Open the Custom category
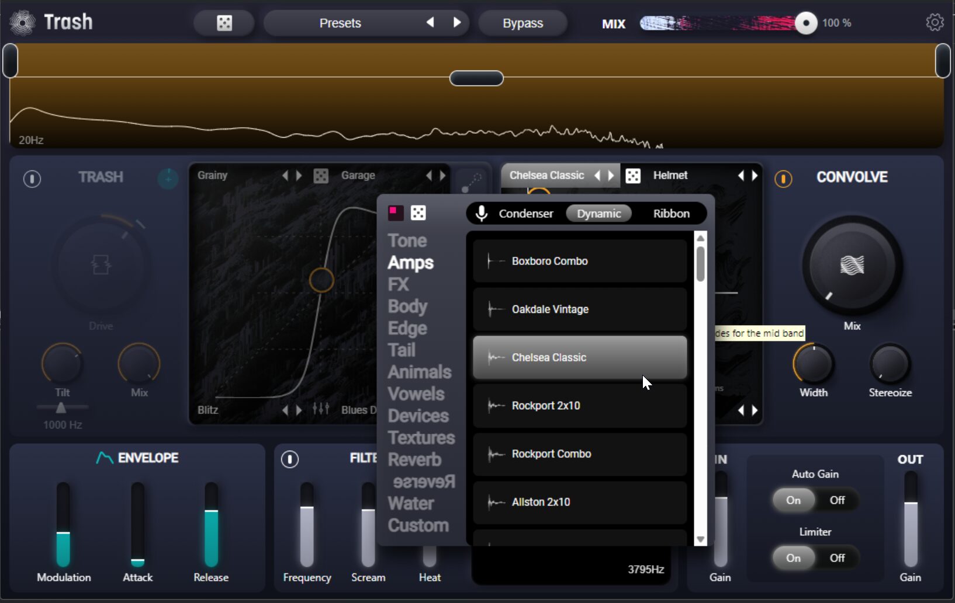The width and height of the screenshot is (955, 603). (418, 525)
